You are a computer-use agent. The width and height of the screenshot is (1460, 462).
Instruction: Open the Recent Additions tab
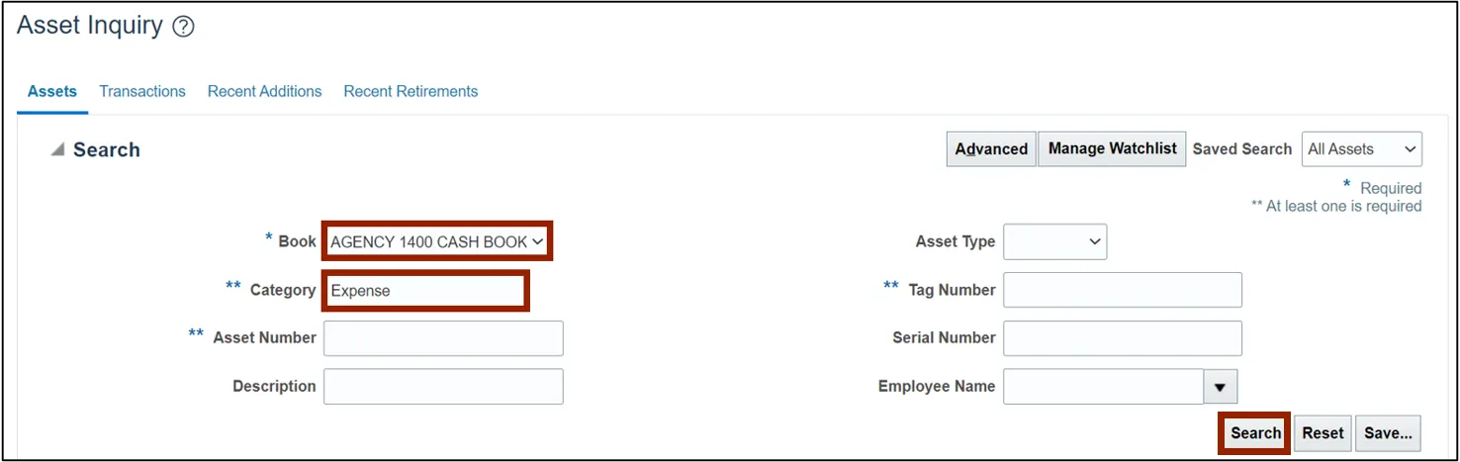coord(264,91)
